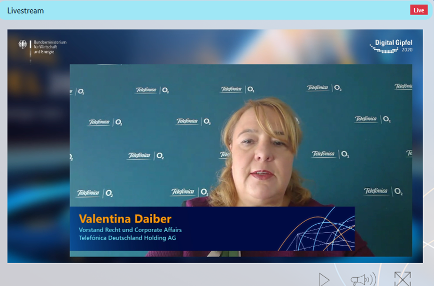This screenshot has height=286, width=434.
Task: Click the Livestream header title
Action: click(x=25, y=11)
